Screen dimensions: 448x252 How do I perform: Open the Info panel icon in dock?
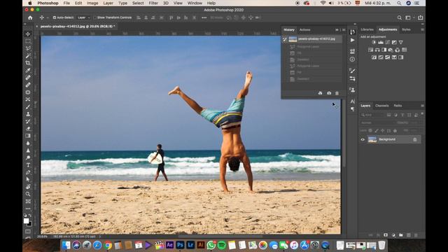click(x=352, y=59)
